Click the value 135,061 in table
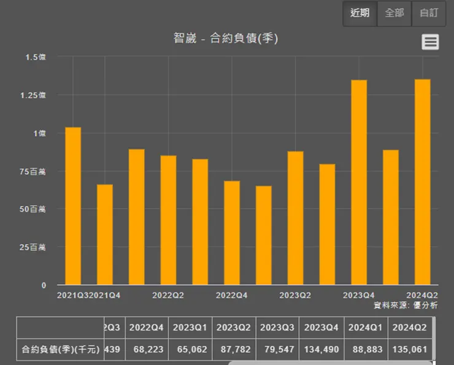Viewport: 454px width, 365px height. coord(410,350)
